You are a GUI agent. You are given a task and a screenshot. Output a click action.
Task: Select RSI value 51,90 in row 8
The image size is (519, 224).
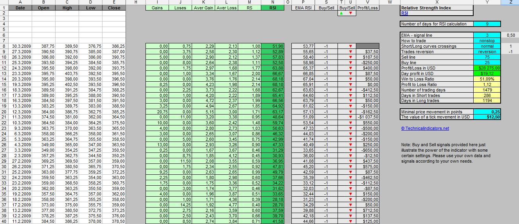273,46
